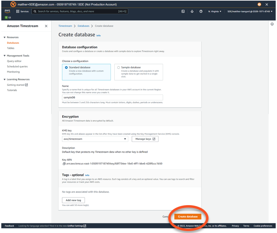Image resolution: width=277 pixels, height=233 pixels.
Task: Click the Add new tag button
Action: coord(73,200)
